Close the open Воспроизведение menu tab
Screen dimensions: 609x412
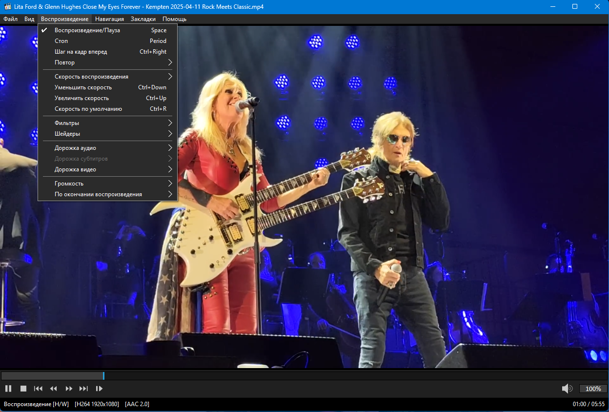[x=65, y=19]
